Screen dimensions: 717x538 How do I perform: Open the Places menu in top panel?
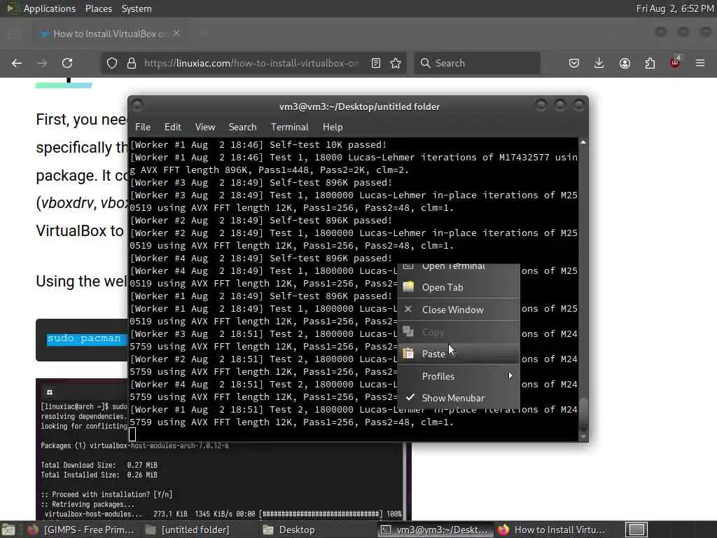(x=98, y=8)
